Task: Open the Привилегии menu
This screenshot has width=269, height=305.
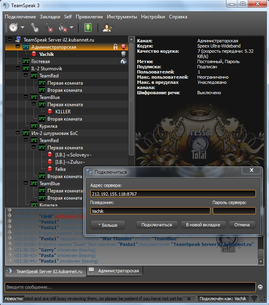Action: [x=89, y=17]
